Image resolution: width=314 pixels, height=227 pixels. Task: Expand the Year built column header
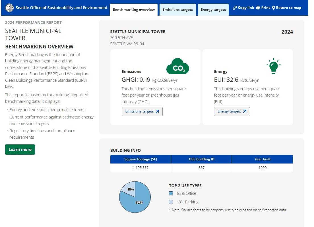click(262, 159)
